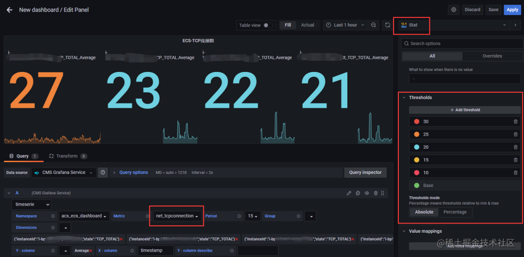Click the Save button
The width and height of the screenshot is (524, 257).
click(493, 10)
